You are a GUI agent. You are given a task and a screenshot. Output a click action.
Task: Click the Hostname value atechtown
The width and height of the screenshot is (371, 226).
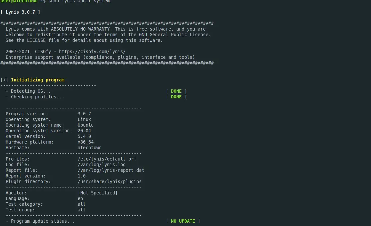tap(90, 148)
